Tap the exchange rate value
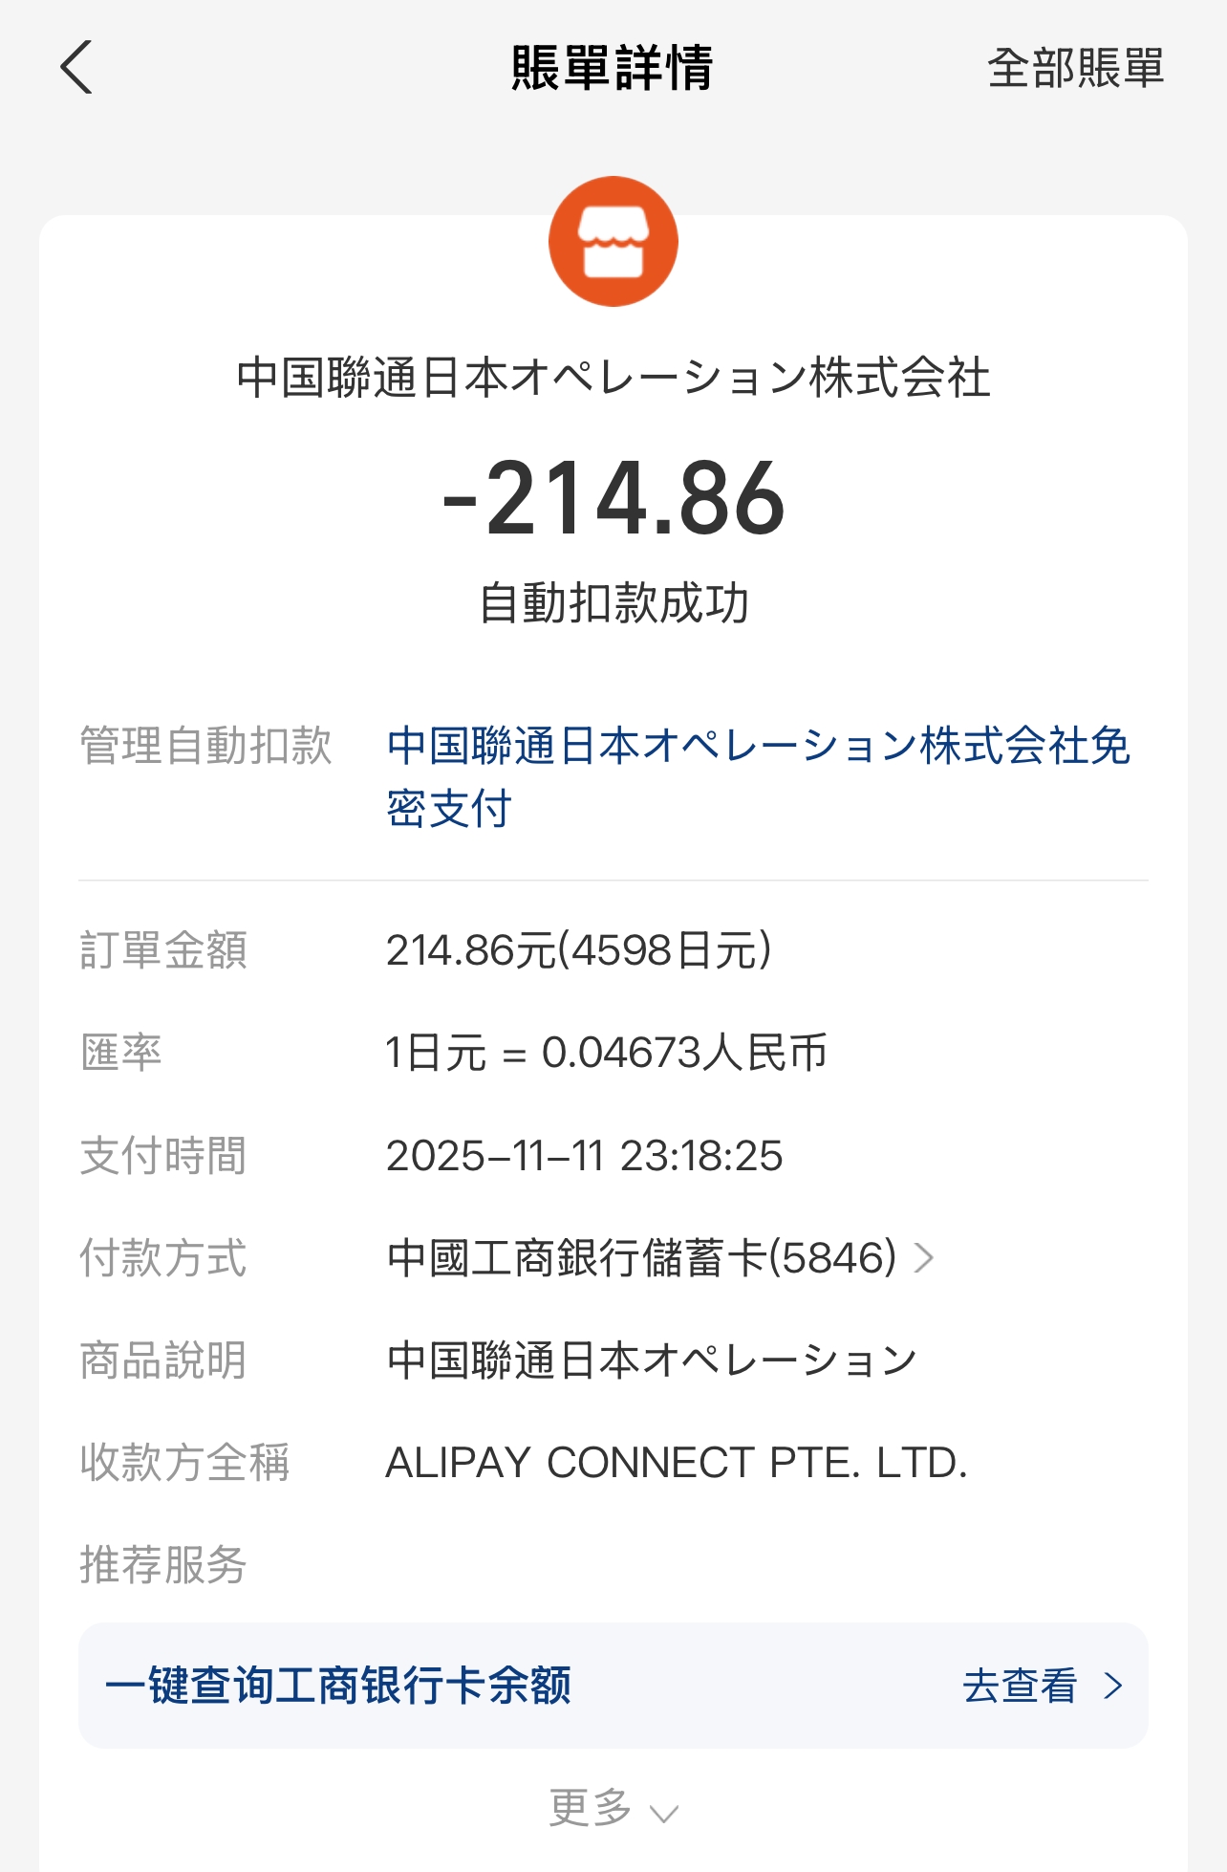The width and height of the screenshot is (1227, 1872). [606, 1054]
